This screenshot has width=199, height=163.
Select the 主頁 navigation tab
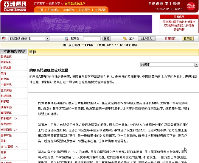(x=41, y=10)
